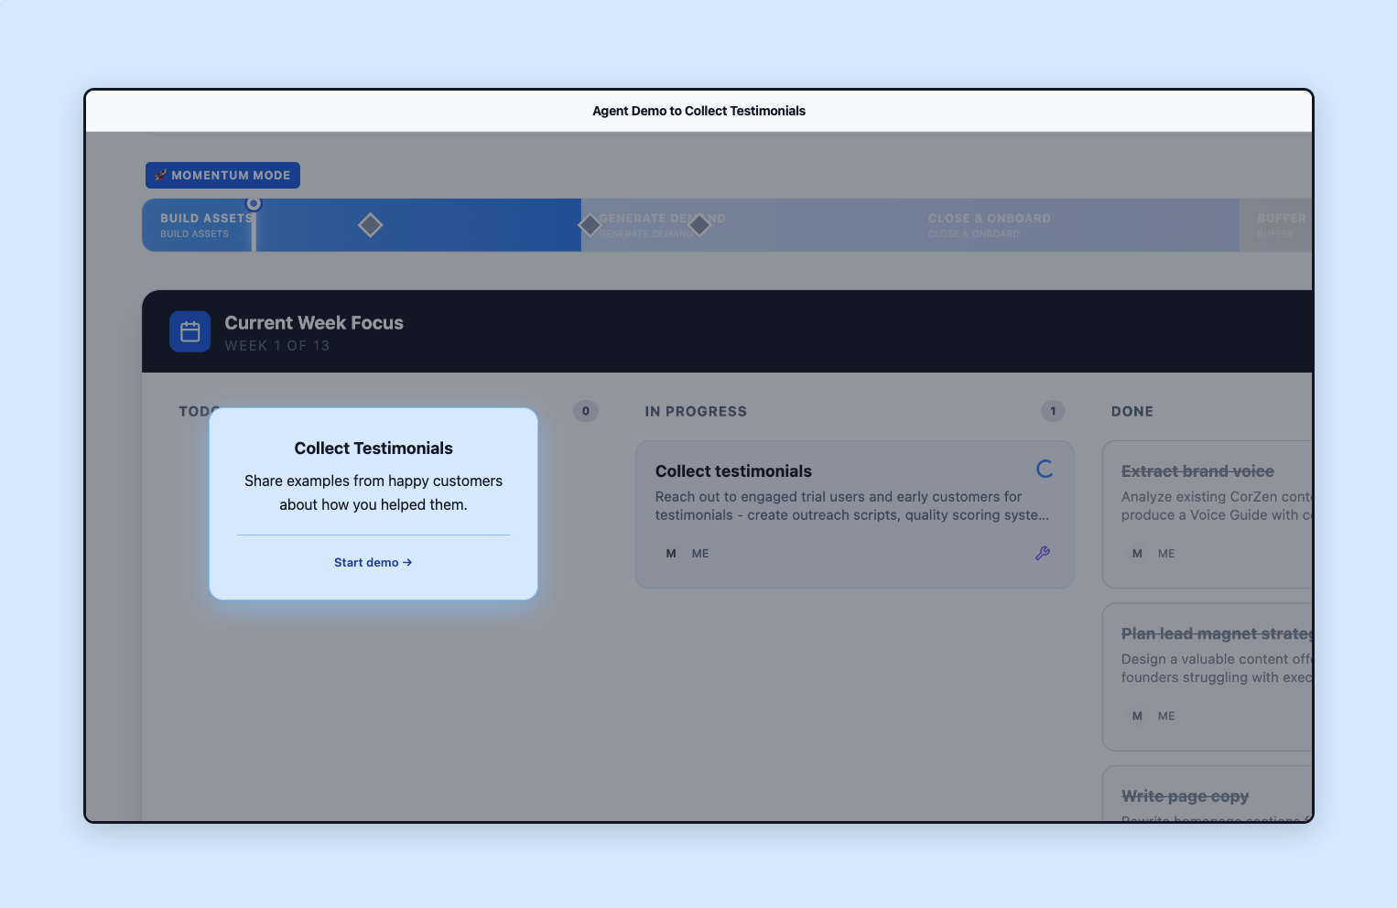Click the M avatar on Extract brand voice card
The image size is (1397, 908).
(x=1137, y=554)
